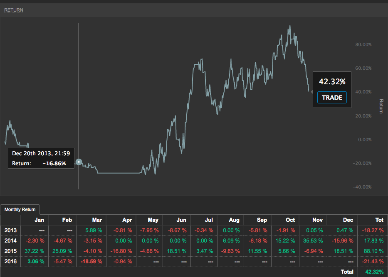Select the 2015 row header
The width and height of the screenshot is (388, 277).
pos(10,251)
